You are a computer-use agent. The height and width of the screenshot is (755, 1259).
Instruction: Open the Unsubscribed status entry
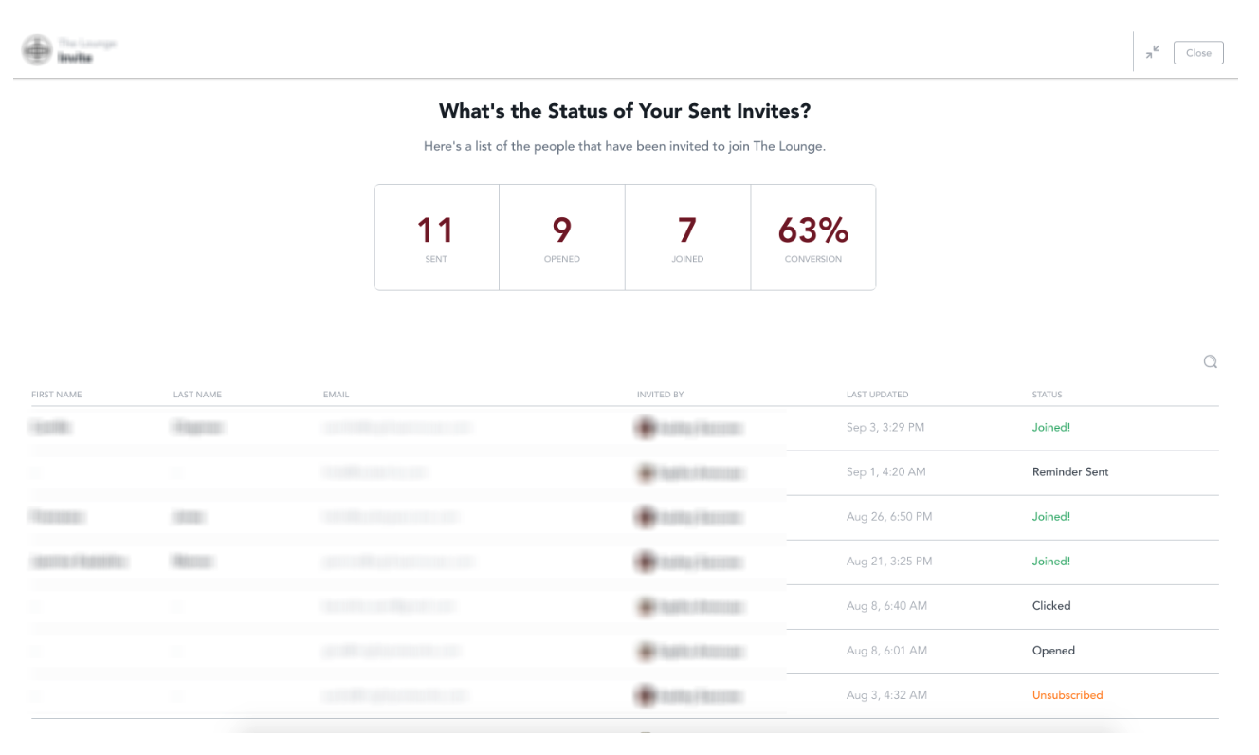[x=1067, y=695]
